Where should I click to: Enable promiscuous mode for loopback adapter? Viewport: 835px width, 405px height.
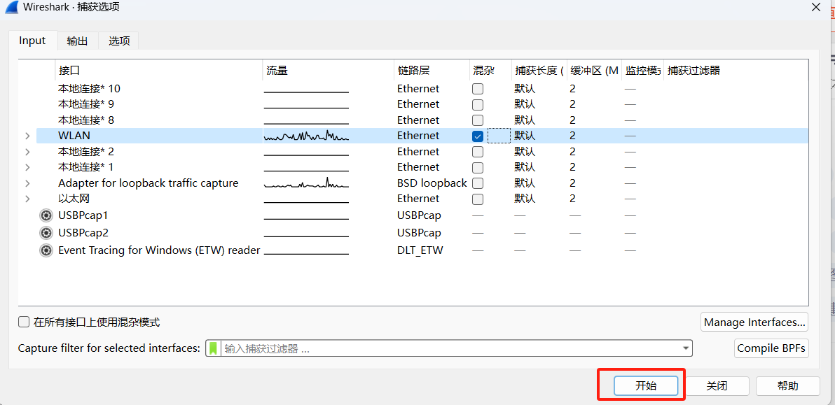point(478,183)
